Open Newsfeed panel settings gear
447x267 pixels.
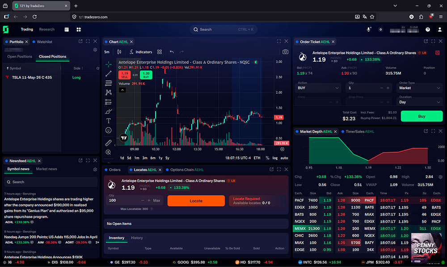(95, 169)
